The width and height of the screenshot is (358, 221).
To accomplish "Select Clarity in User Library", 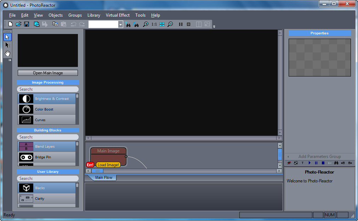I will [47, 199].
